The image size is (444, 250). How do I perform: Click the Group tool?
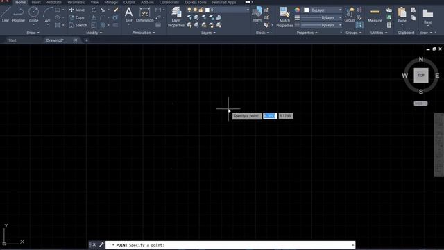coord(350,15)
